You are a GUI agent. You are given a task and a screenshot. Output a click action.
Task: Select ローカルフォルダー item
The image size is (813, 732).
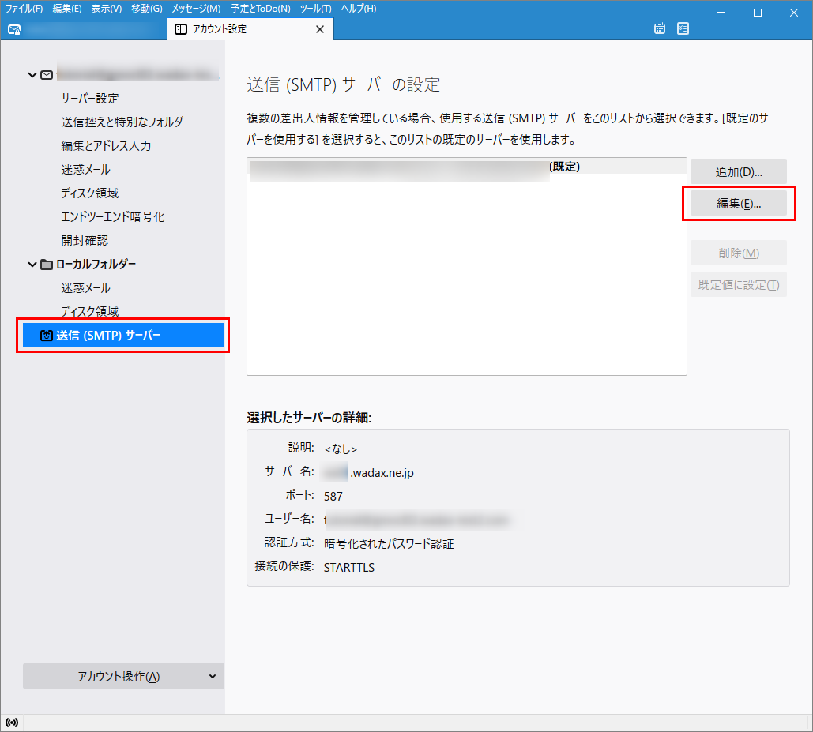pos(96,265)
